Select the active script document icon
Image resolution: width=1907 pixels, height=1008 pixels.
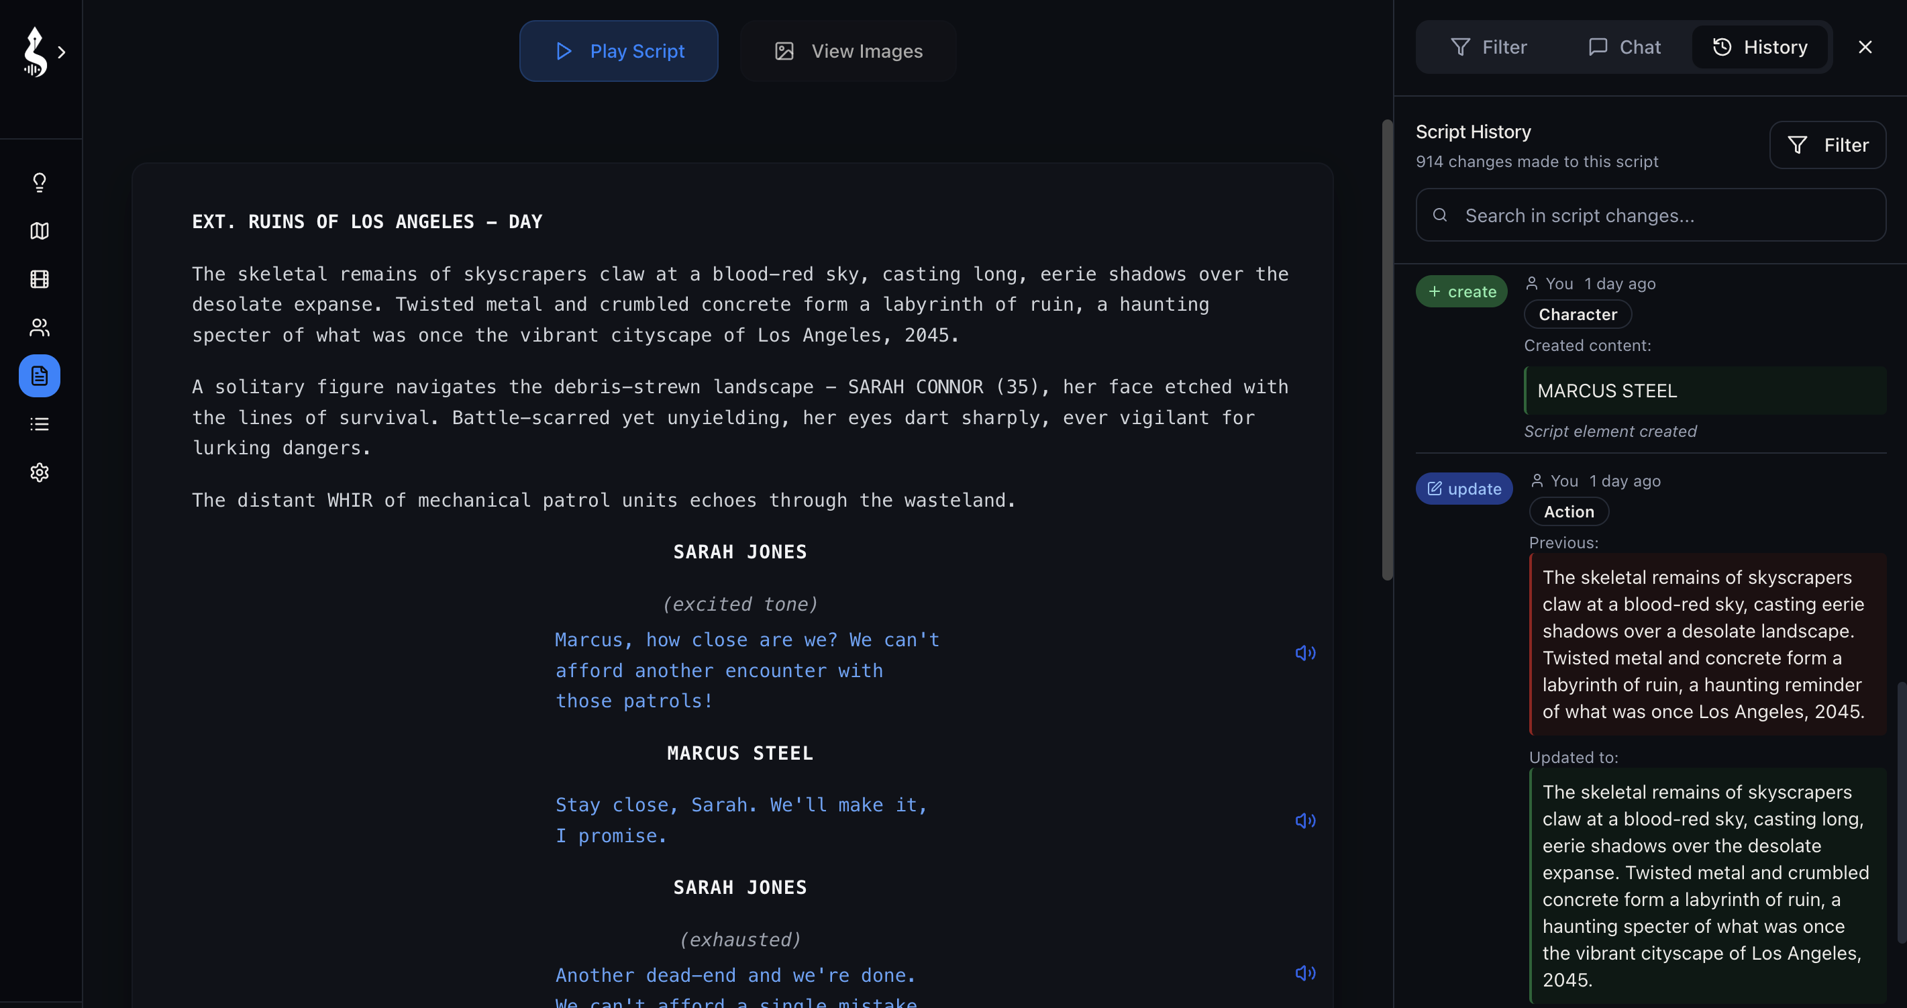click(38, 376)
